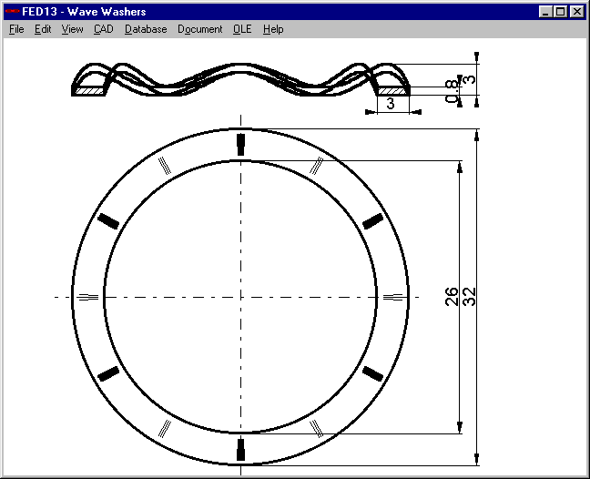The image size is (590, 479).
Task: Click the ring width dimension 3 below cross-section
Action: 390,105
